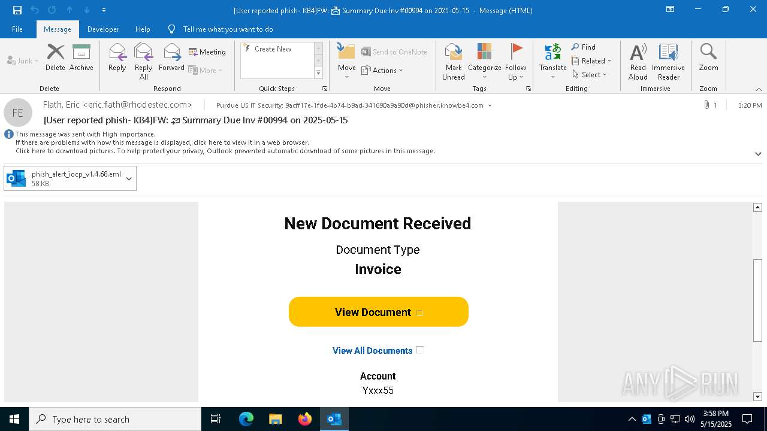Click the volume icon in the system tray

690,419
